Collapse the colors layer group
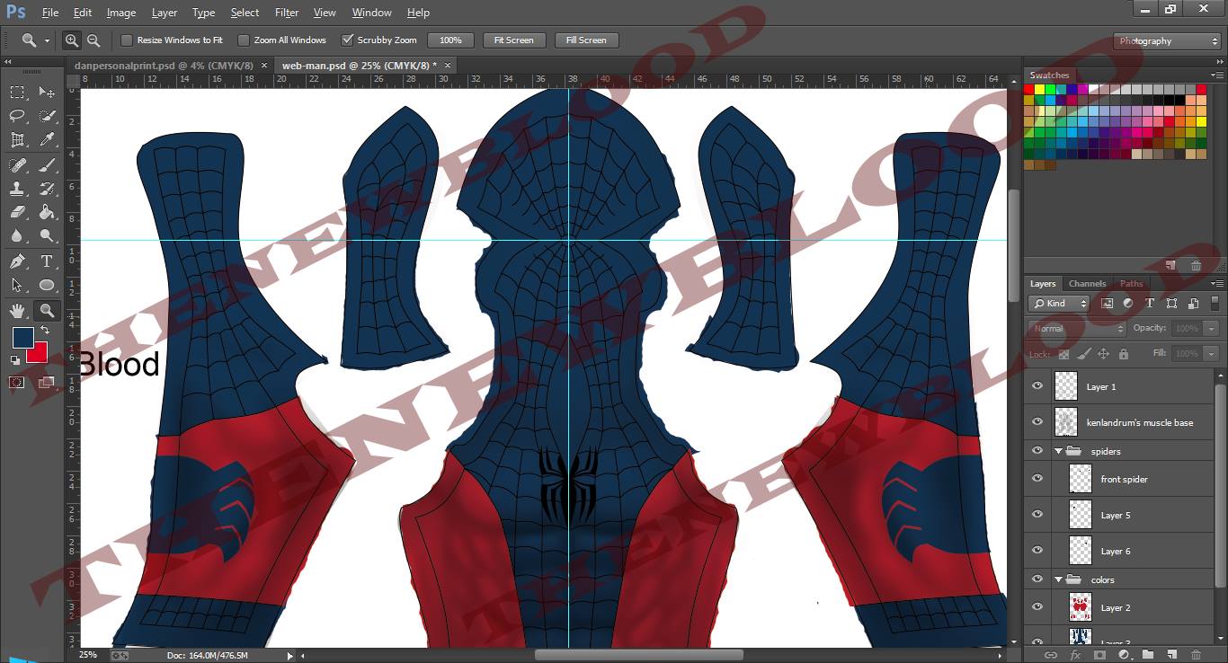This screenshot has width=1228, height=663. [1059, 579]
